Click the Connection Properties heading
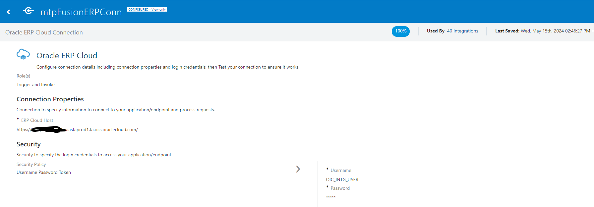The image size is (594, 207). click(x=50, y=99)
